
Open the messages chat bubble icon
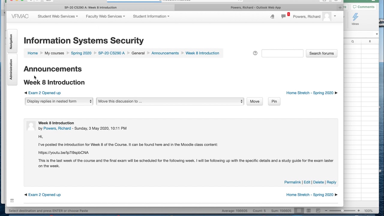283,16
